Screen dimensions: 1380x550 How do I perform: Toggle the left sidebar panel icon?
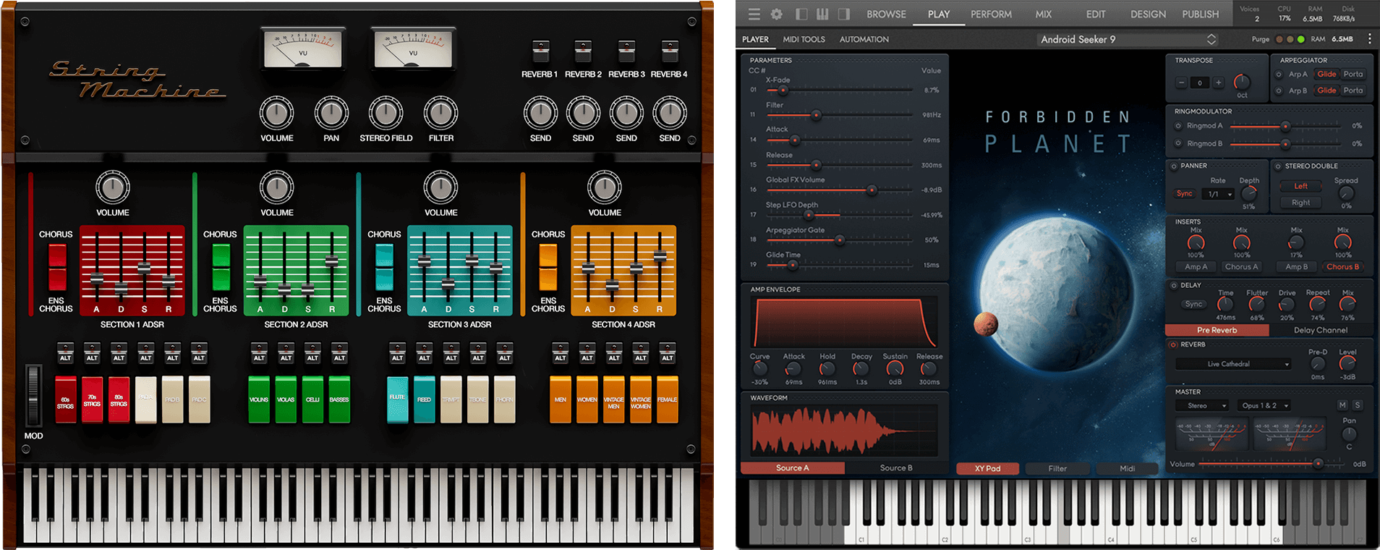tap(801, 14)
